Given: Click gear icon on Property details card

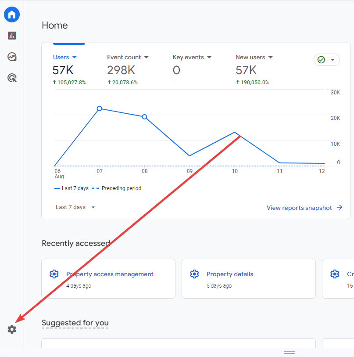Looking at the screenshot, I should [x=194, y=274].
